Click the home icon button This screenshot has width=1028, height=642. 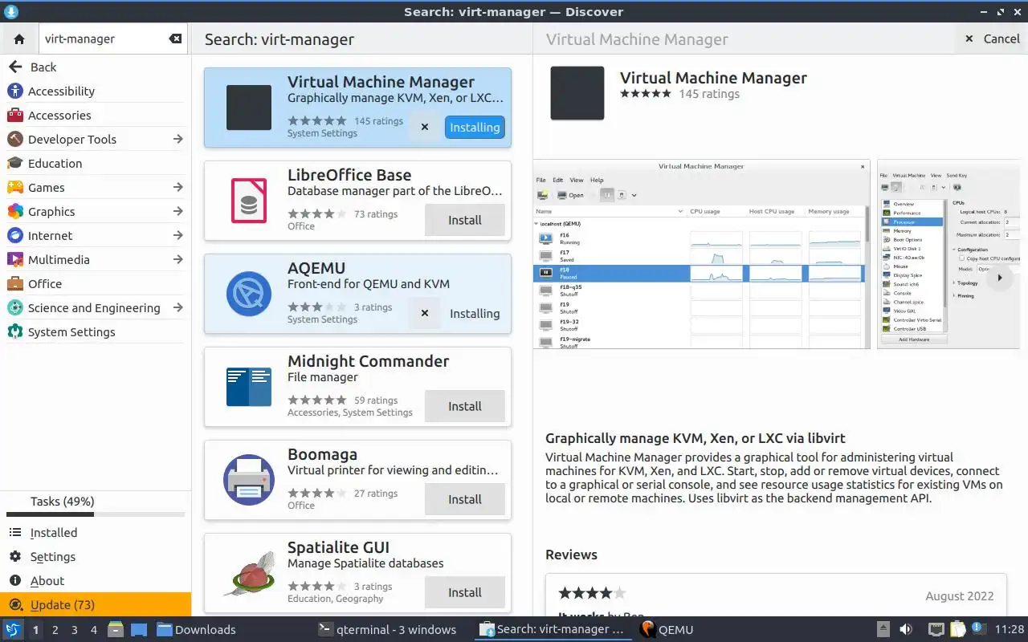click(x=19, y=39)
